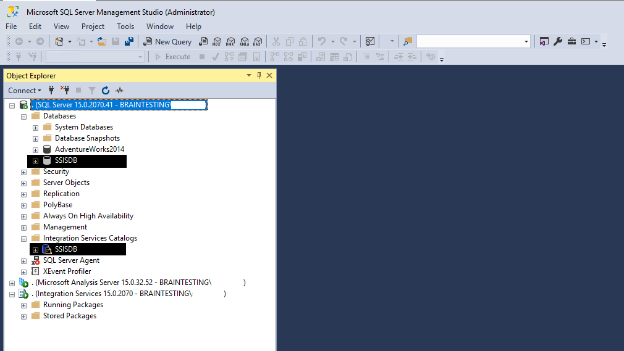Collapse the Integration Services Catalogs node
This screenshot has height=351, width=624.
[x=24, y=239]
